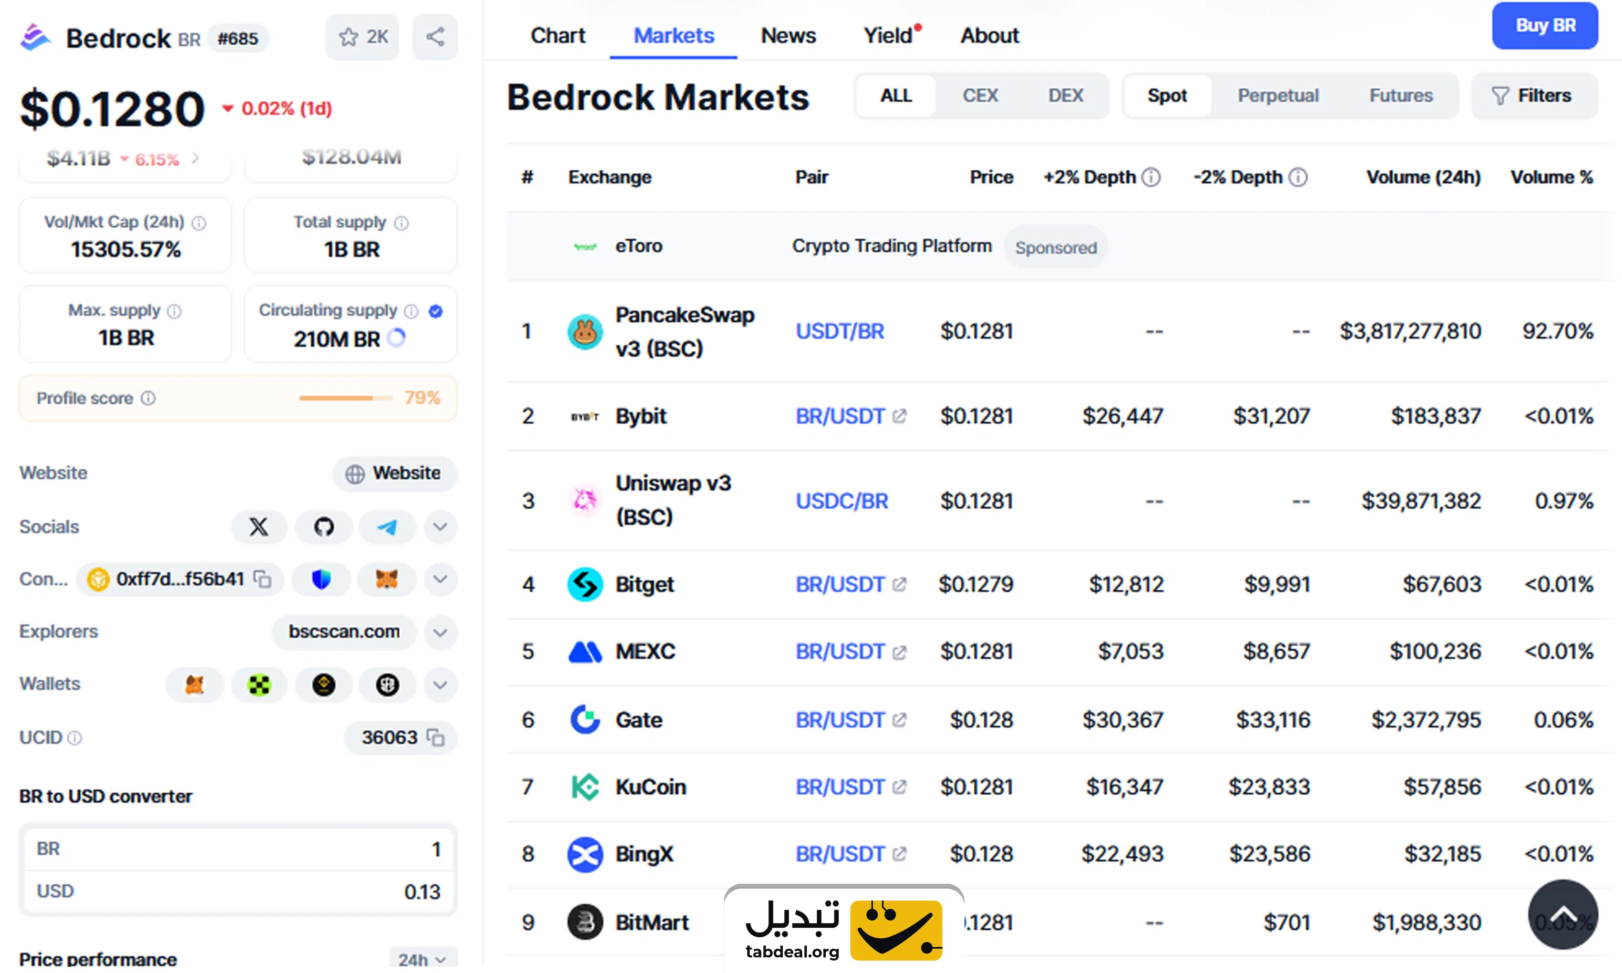
Task: Click info icon on +2% Depth header
Action: coord(1151,177)
